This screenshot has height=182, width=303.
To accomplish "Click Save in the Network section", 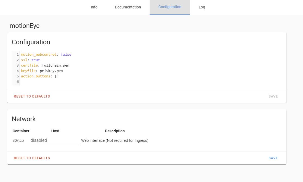I will tap(273, 158).
